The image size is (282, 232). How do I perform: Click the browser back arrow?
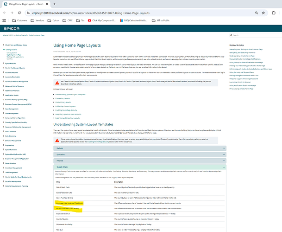[x=4, y=13]
